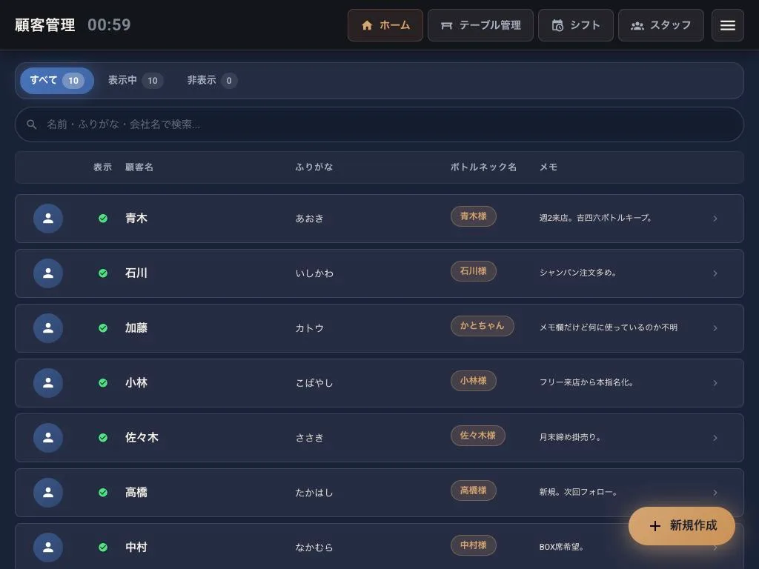Click the furigana こばやし
The image size is (759, 569).
(314, 383)
